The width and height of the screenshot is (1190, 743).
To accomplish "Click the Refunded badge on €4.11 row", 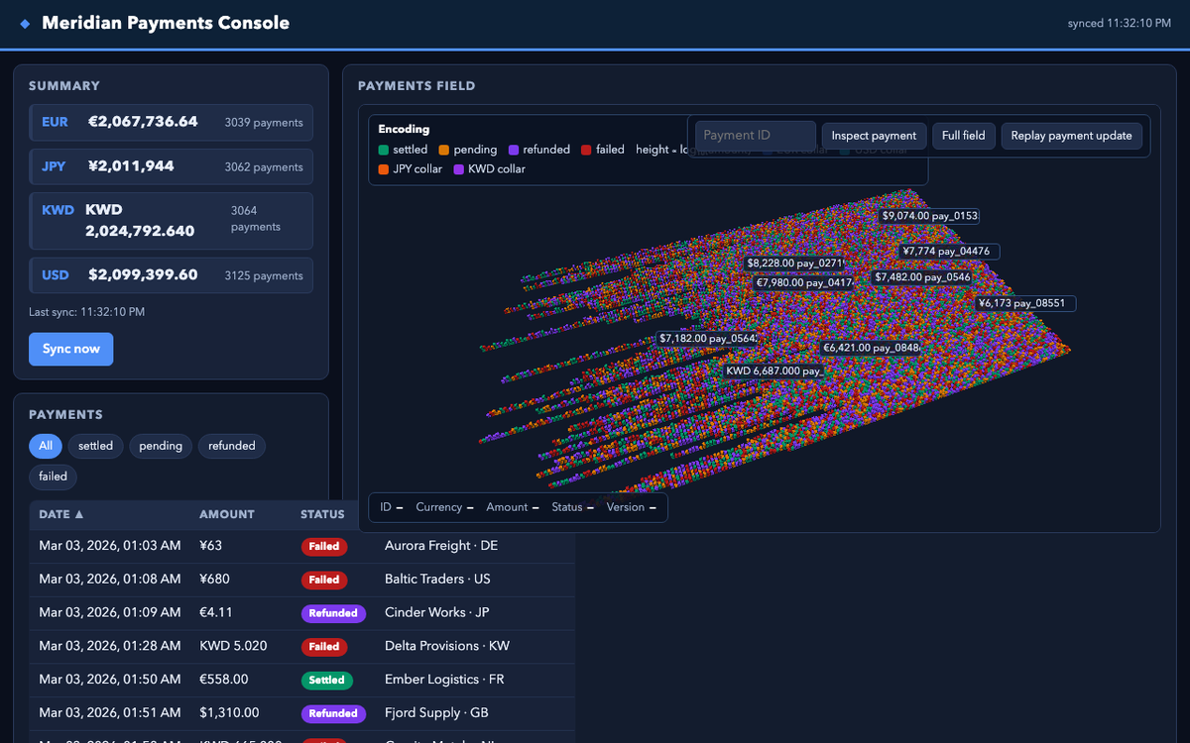I will [x=333, y=613].
